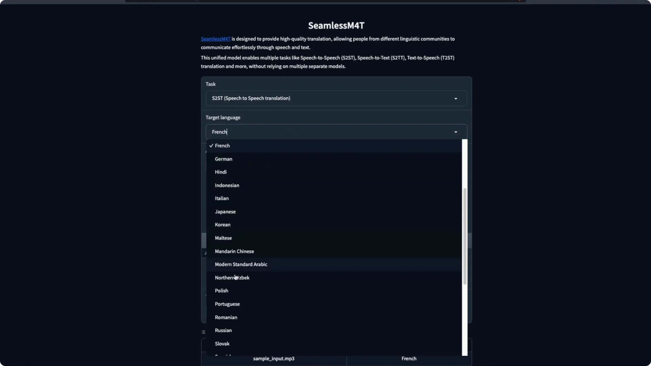Load the sample_input.mp3 example row

click(x=274, y=359)
